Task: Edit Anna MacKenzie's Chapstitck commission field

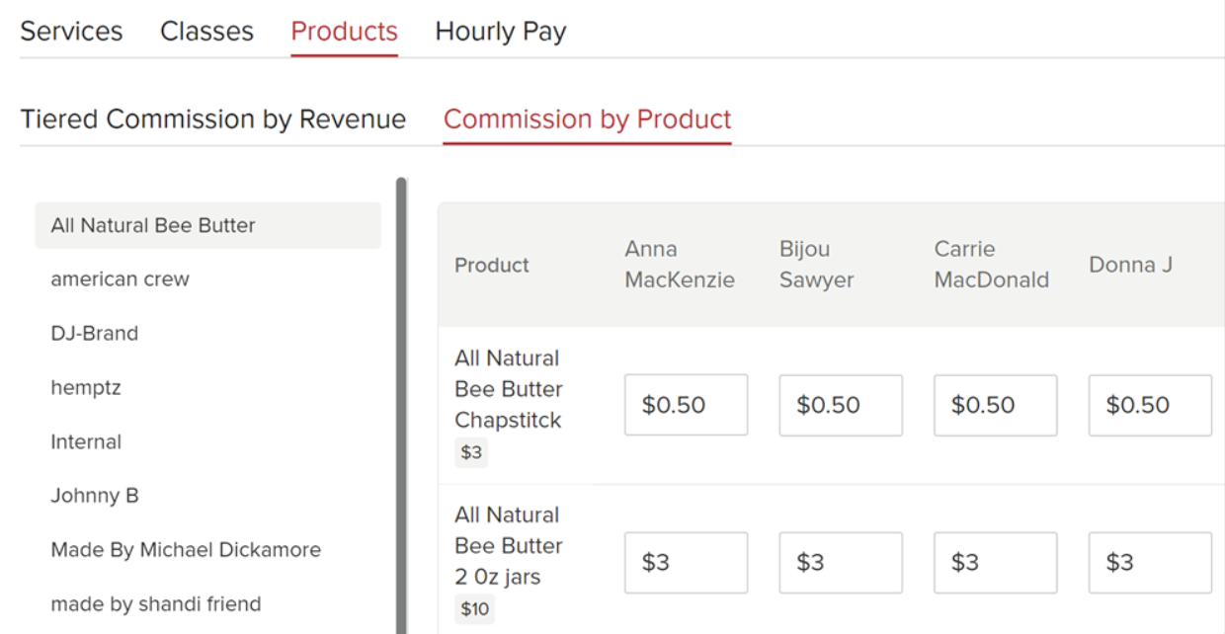Action: coord(686,405)
